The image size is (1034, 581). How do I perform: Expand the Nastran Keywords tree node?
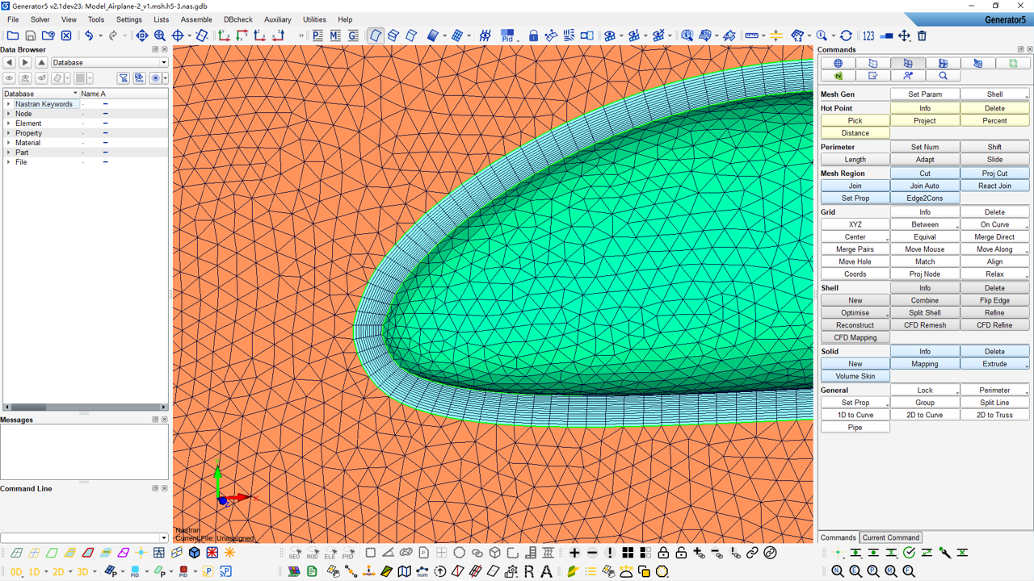point(9,104)
